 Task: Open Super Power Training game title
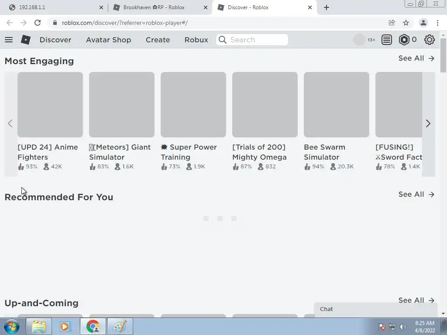click(x=189, y=152)
